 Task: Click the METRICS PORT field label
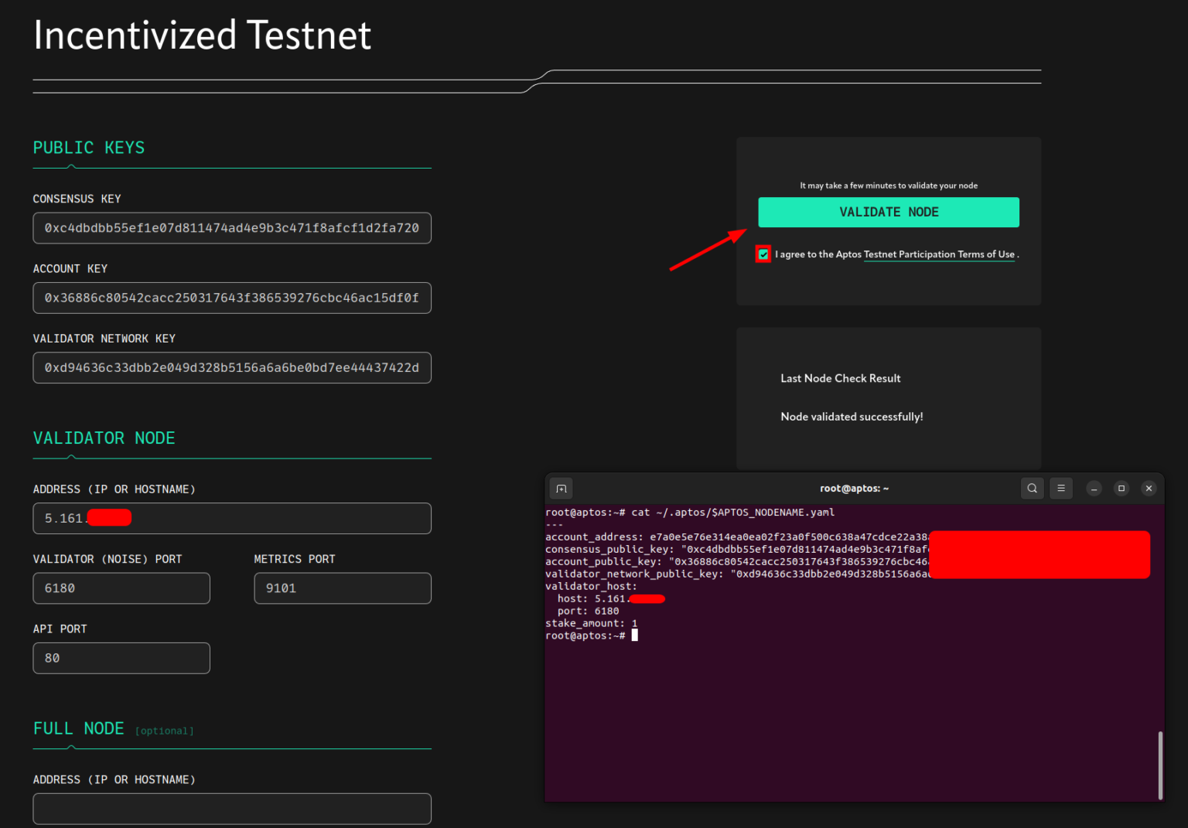(295, 559)
